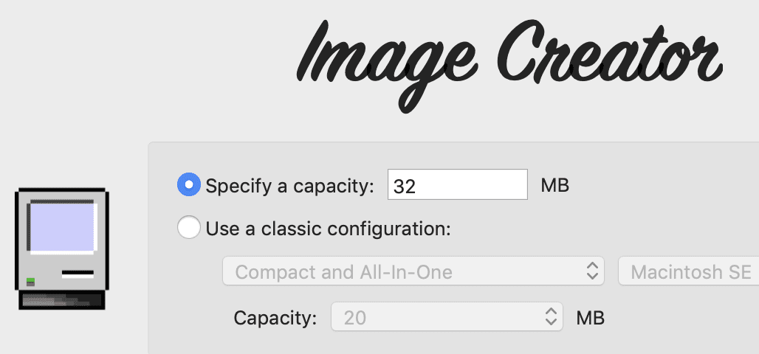Image resolution: width=759 pixels, height=354 pixels.
Task: Click the dark base under the Macintosh icon
Action: pos(62,301)
